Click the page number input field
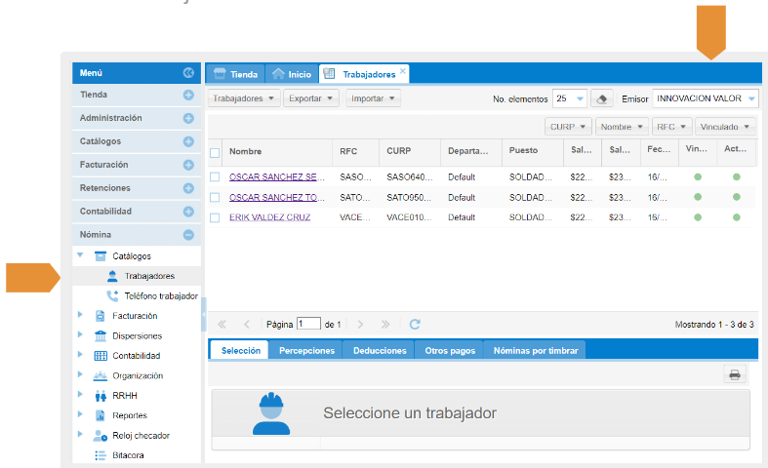 point(308,324)
